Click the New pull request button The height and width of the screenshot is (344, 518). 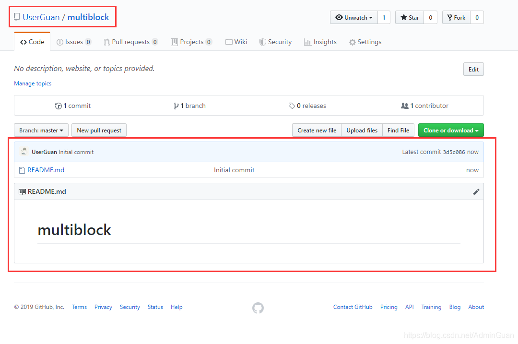pyautogui.click(x=99, y=130)
